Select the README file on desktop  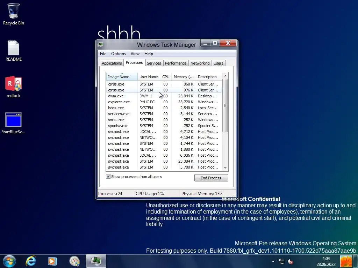point(14,51)
